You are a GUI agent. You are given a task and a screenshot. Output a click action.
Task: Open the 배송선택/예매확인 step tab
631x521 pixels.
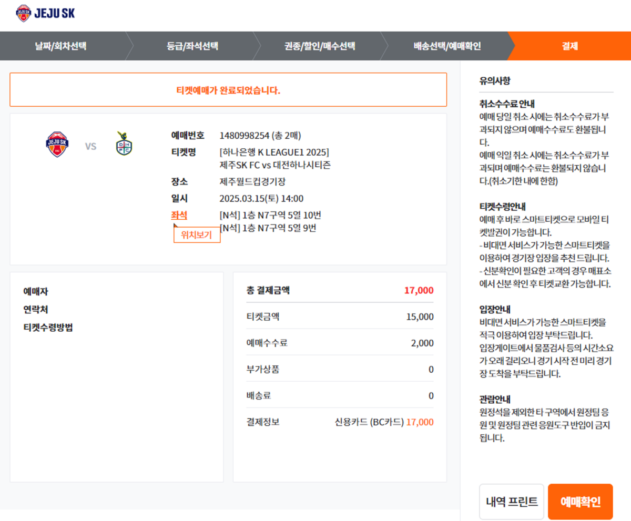click(x=447, y=46)
